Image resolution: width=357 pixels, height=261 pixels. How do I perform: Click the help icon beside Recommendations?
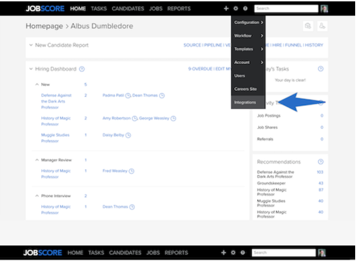pos(321,162)
